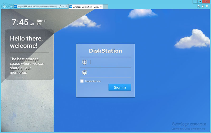Open Favorites with the star icon
Image resolution: width=211 pixels, height=133 pixels.
[x=203, y=6]
